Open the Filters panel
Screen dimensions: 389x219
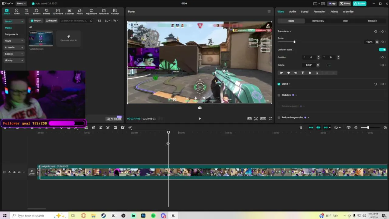tap(80, 12)
